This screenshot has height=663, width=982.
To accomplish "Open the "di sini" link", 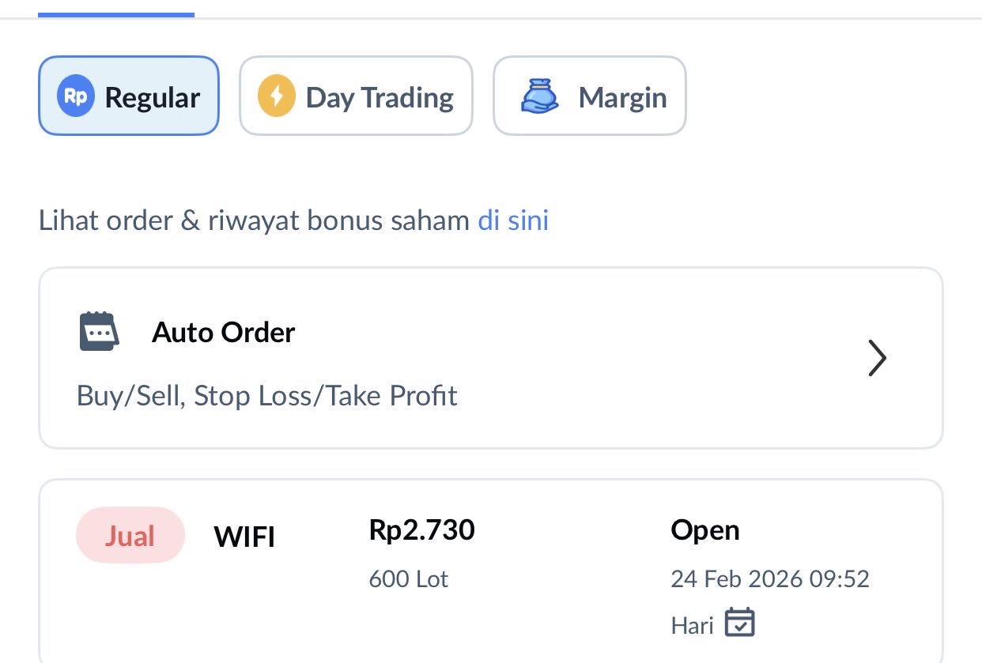I will [x=513, y=220].
